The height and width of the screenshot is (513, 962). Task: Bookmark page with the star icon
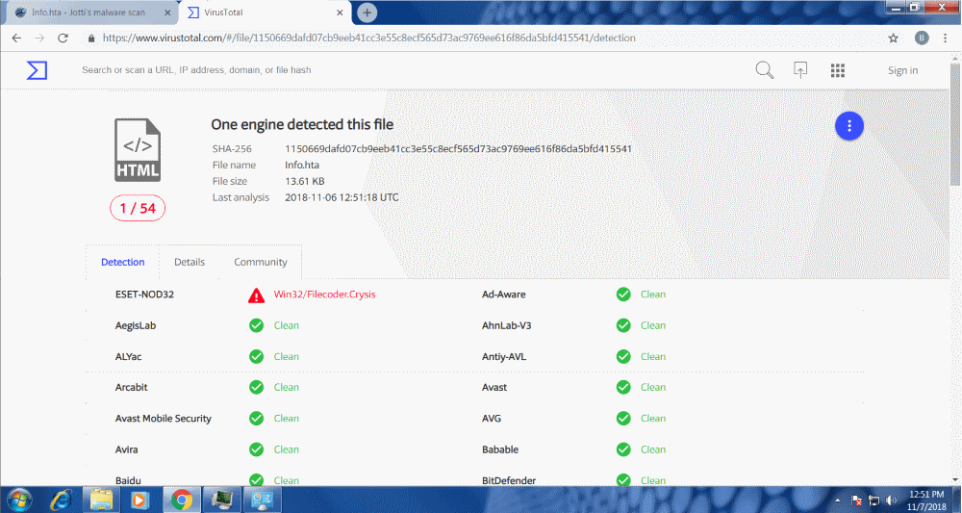pos(894,38)
